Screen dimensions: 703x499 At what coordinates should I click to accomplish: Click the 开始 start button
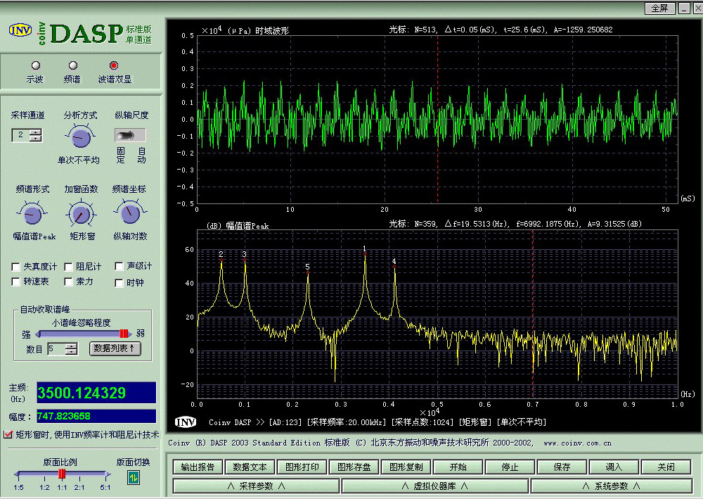pos(458,467)
